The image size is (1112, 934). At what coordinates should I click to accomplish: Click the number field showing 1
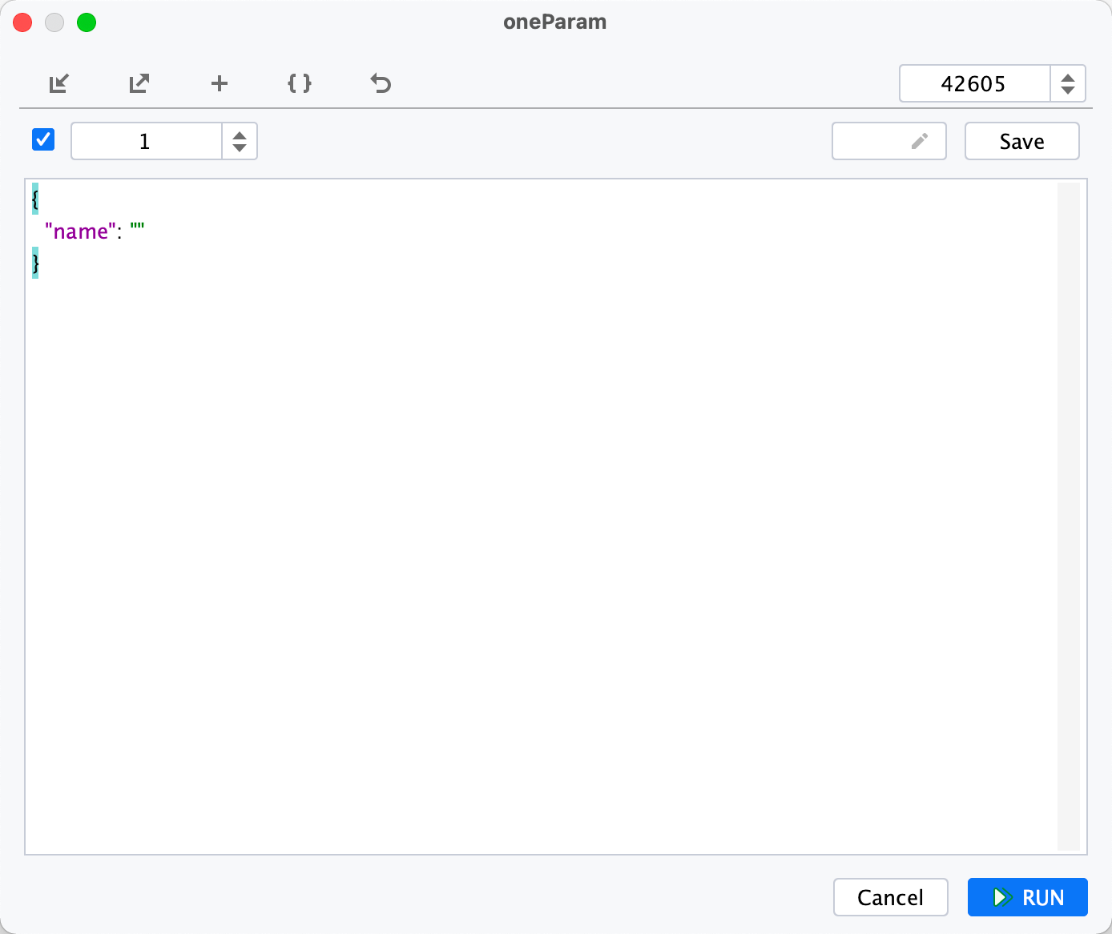tap(146, 141)
